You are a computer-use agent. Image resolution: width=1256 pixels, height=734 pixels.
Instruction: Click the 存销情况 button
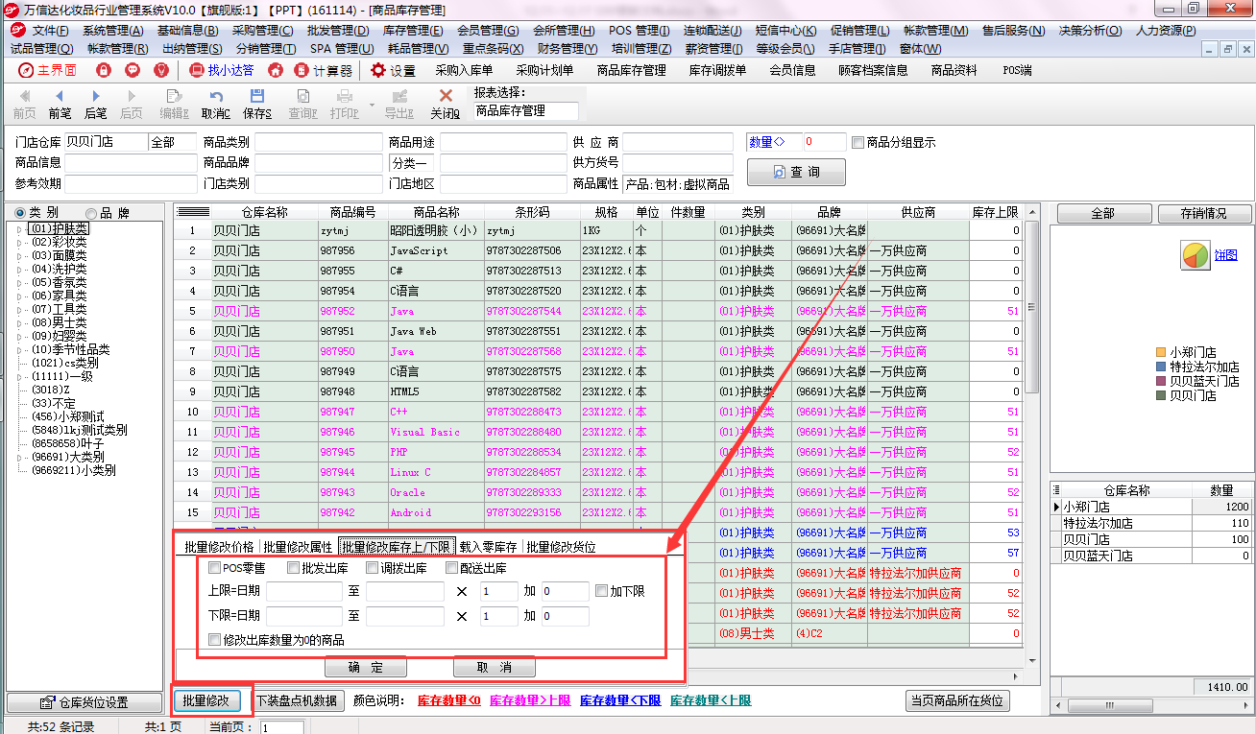point(1204,214)
